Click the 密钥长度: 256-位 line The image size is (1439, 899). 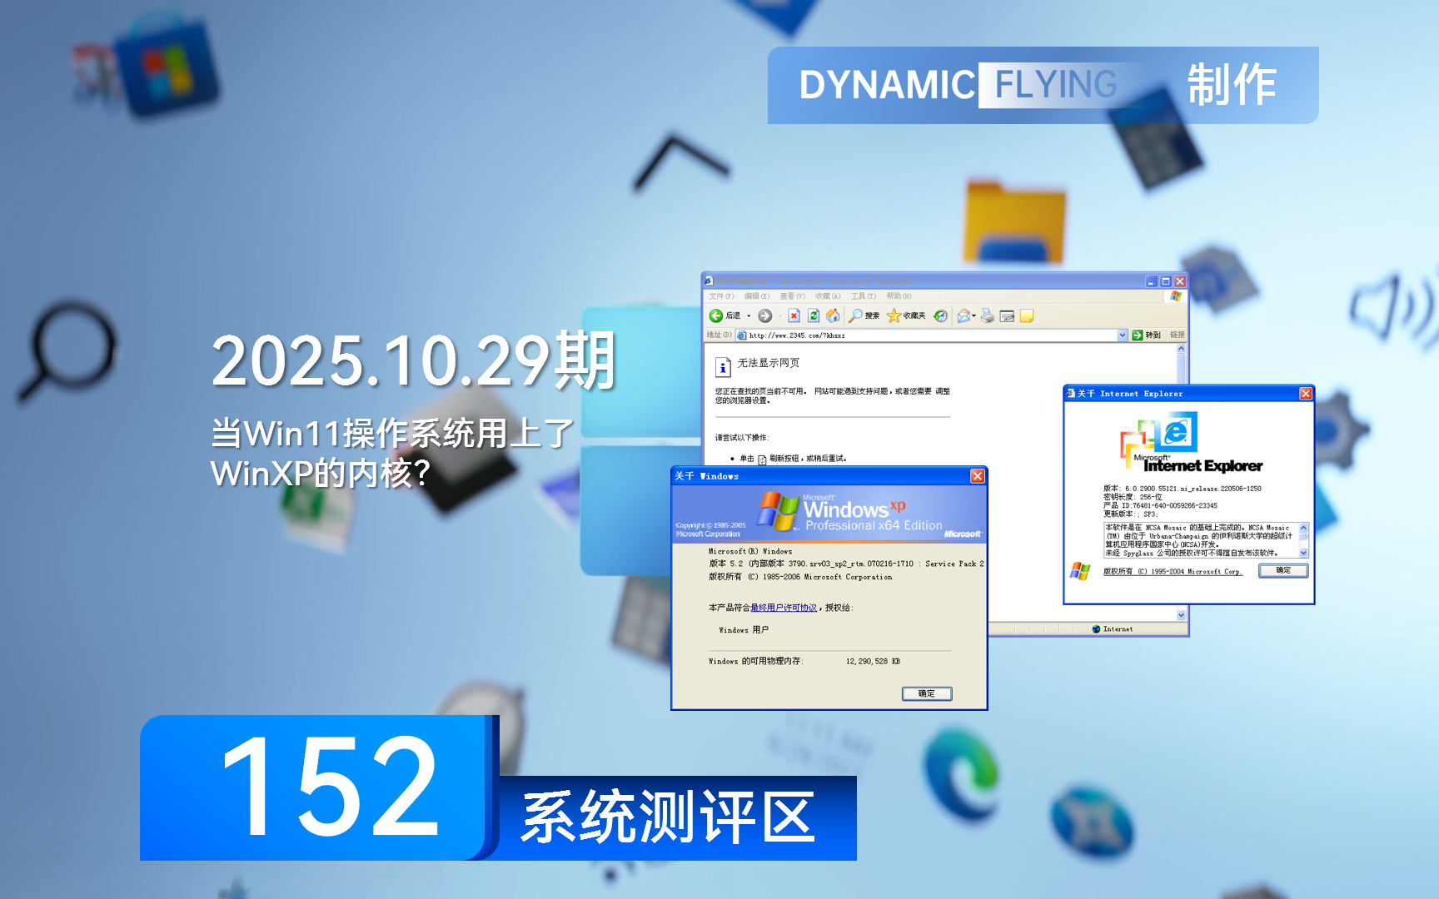point(1133,497)
